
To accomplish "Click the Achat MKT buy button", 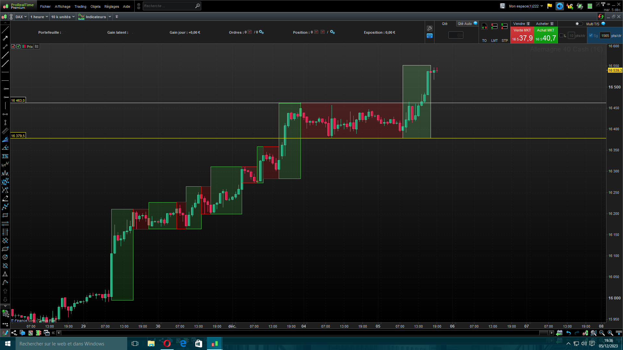I will coord(545,35).
